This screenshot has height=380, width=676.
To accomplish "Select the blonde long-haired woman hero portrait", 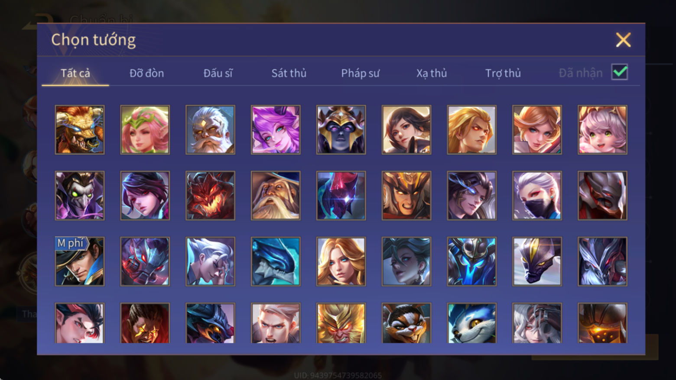I will point(341,261).
